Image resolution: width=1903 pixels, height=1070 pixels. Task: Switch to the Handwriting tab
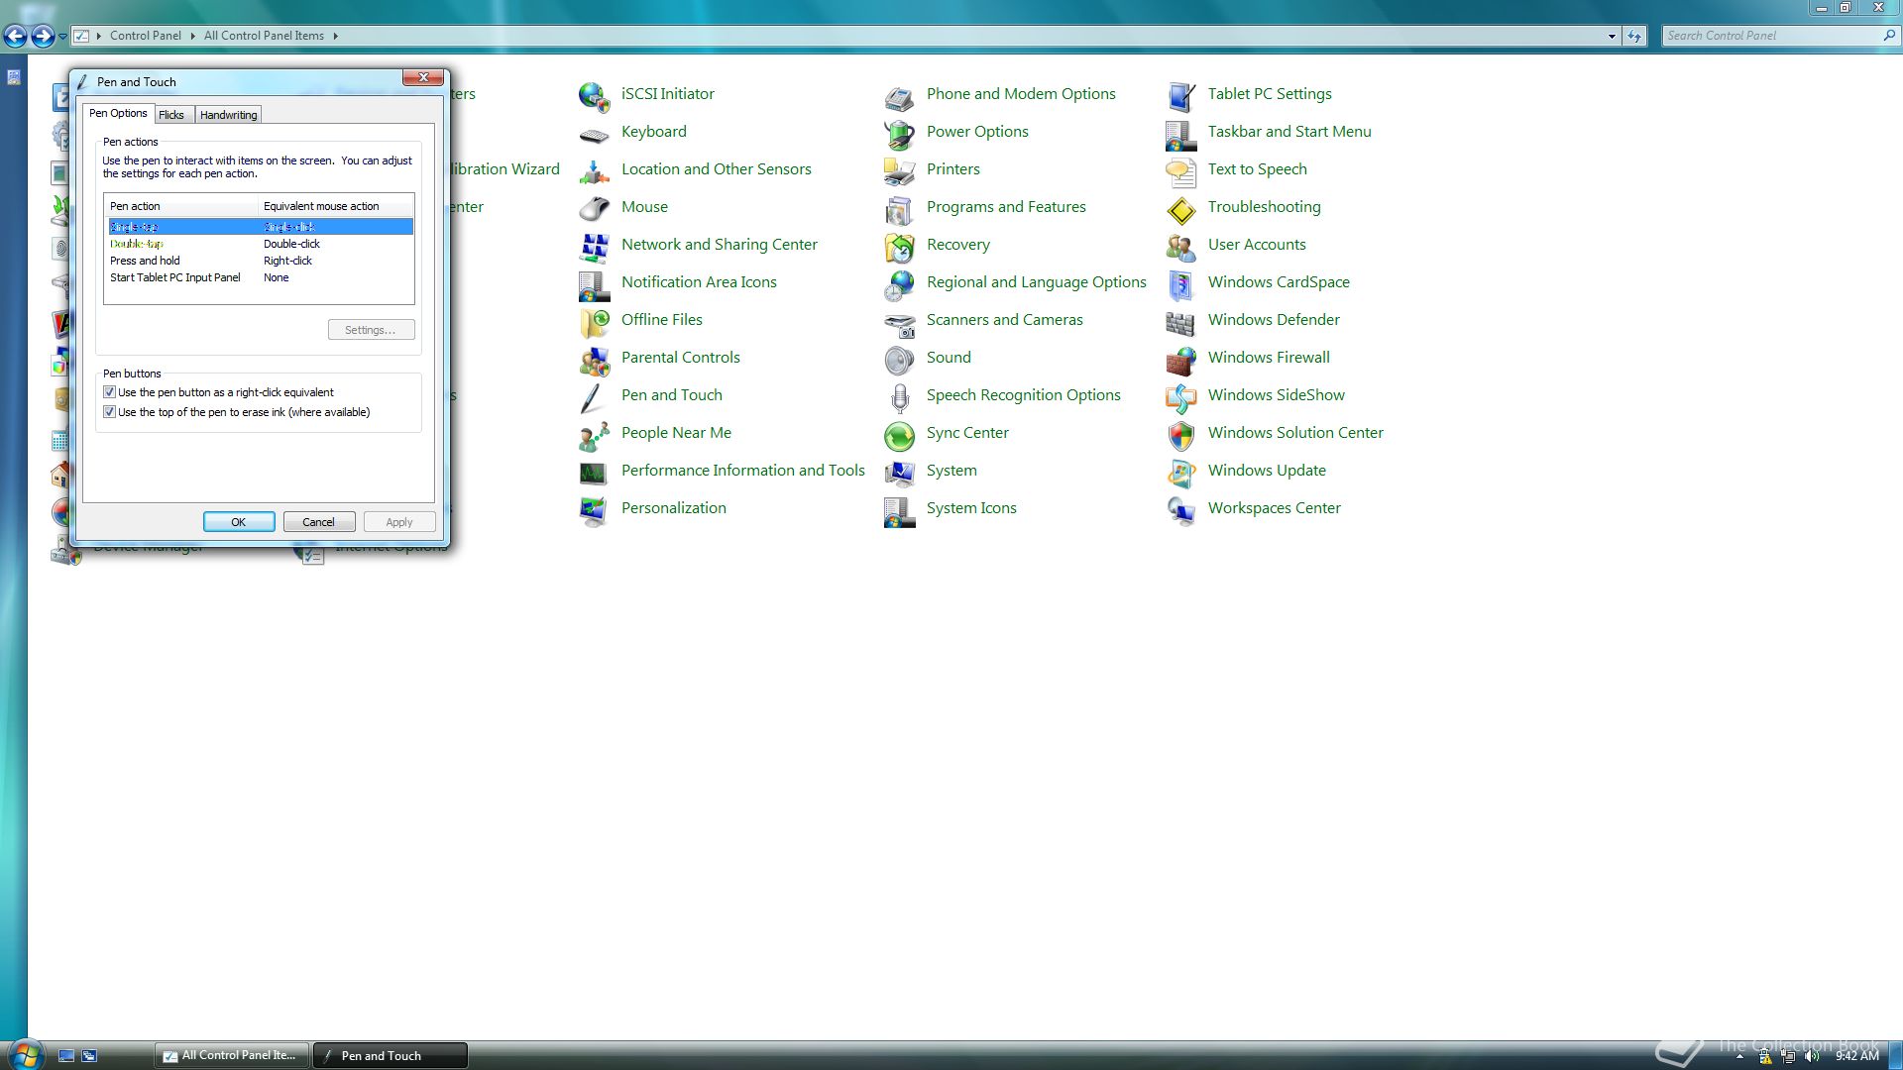[228, 115]
